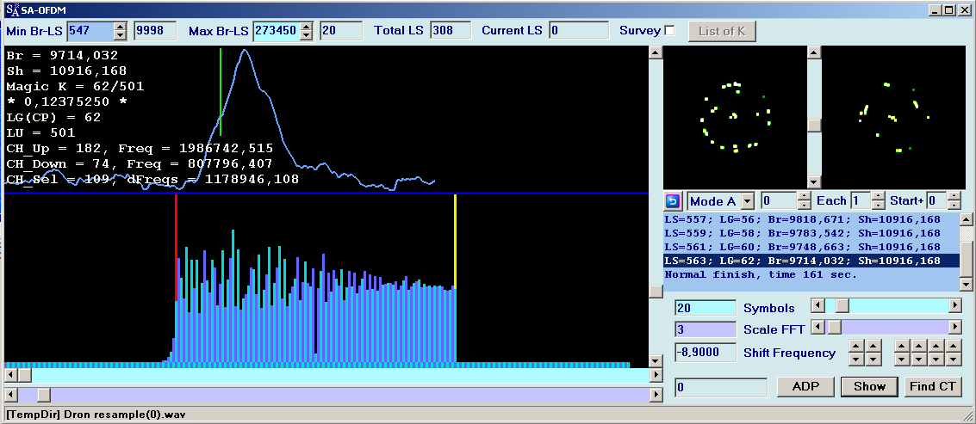The width and height of the screenshot is (976, 424).
Task: Click the Scale FFT value field showing 3
Action: pos(706,329)
